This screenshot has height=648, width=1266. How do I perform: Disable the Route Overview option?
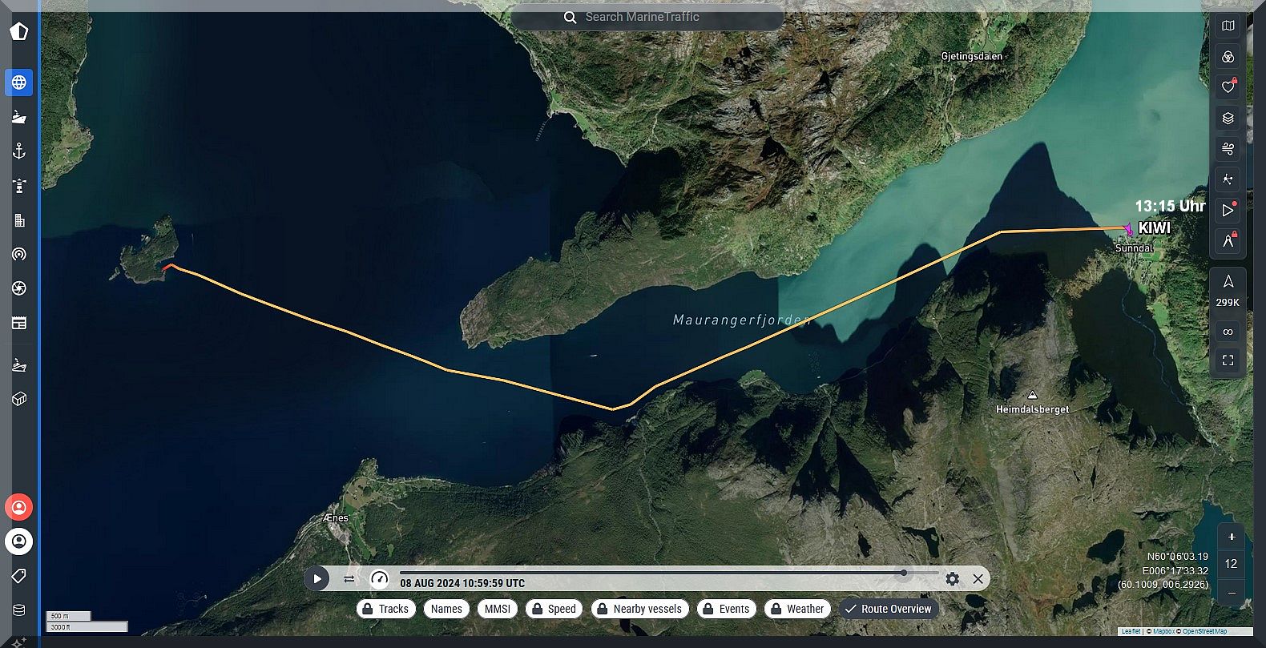[x=888, y=609]
